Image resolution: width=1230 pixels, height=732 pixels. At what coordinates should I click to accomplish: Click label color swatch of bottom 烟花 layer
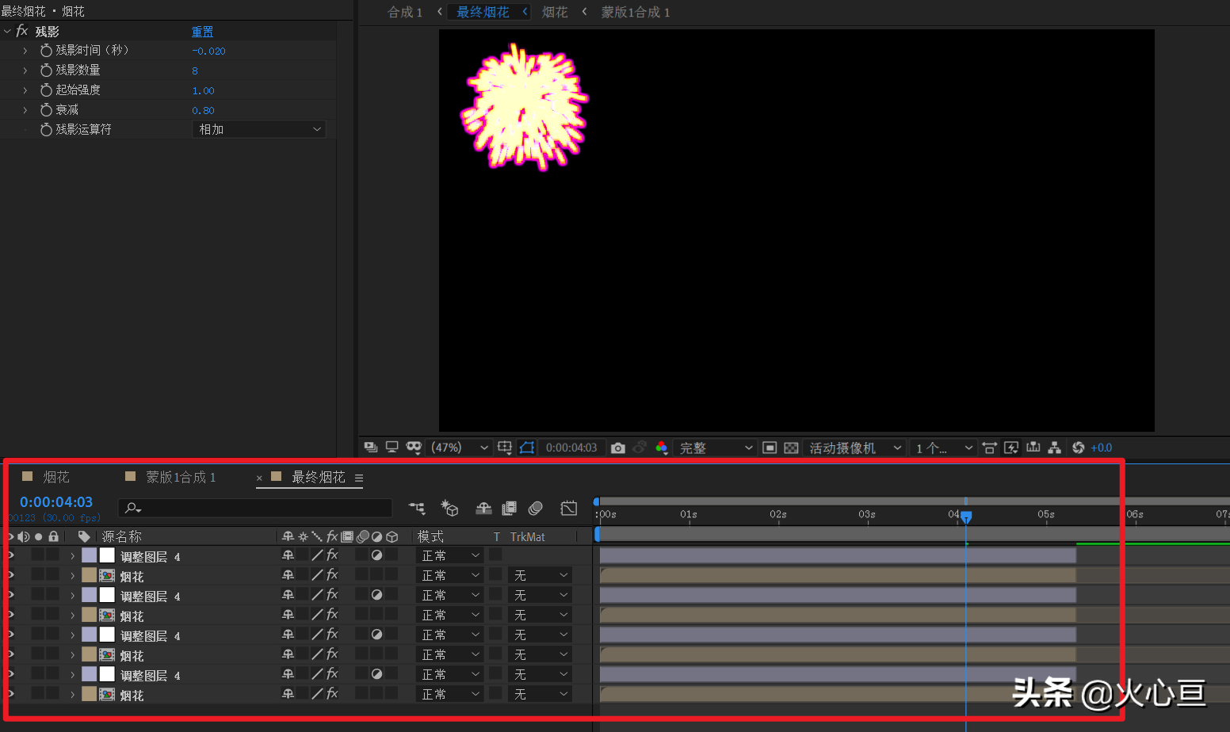(x=89, y=694)
